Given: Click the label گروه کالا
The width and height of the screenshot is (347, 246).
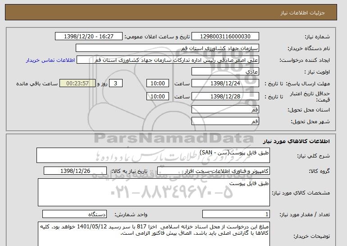Looking at the screenshot, I should 319,171.
